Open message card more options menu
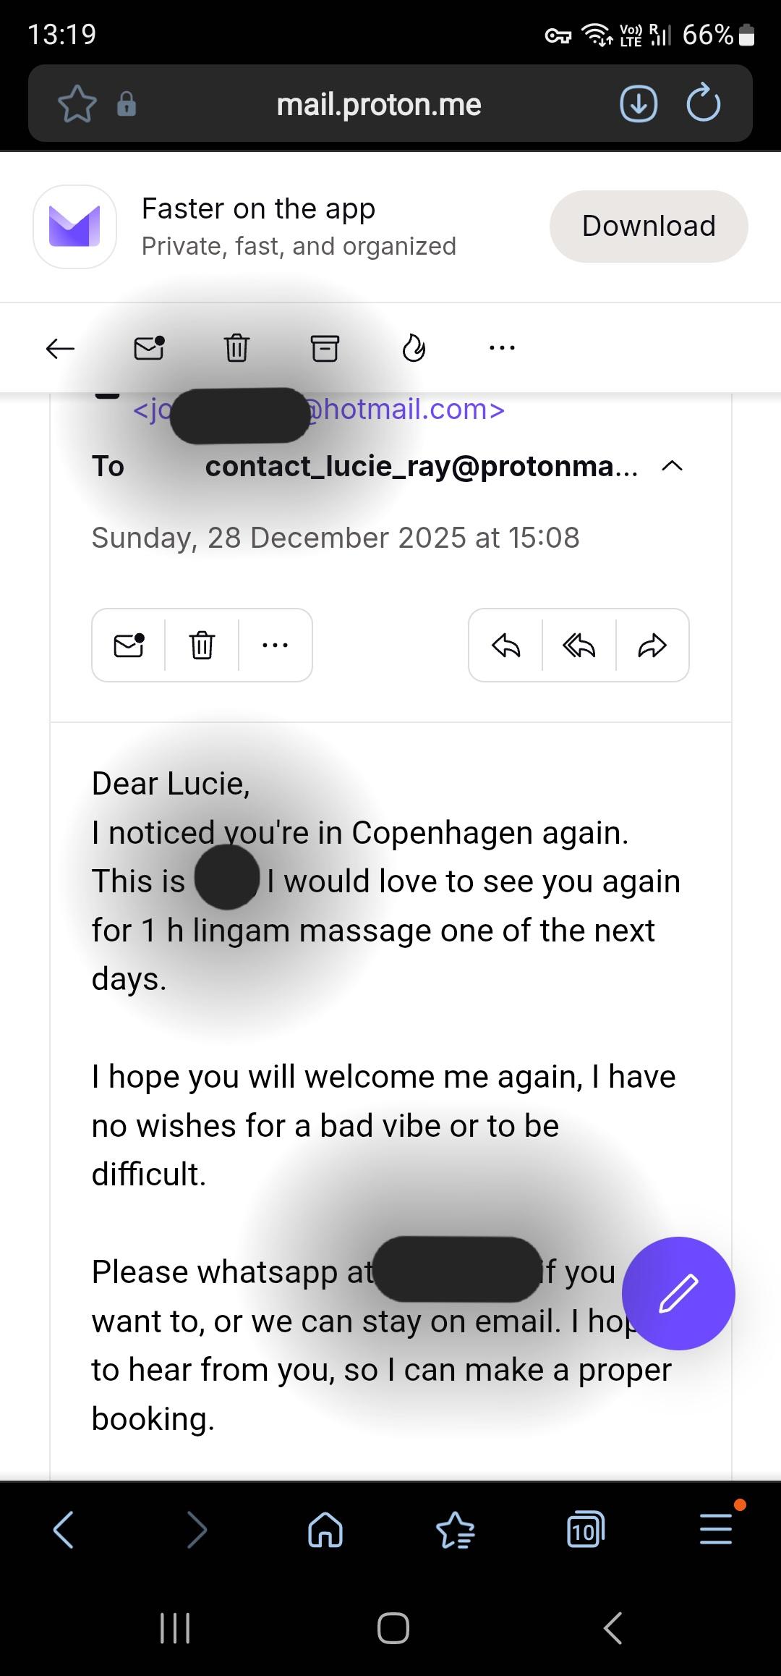This screenshot has height=1676, width=781. point(276,645)
